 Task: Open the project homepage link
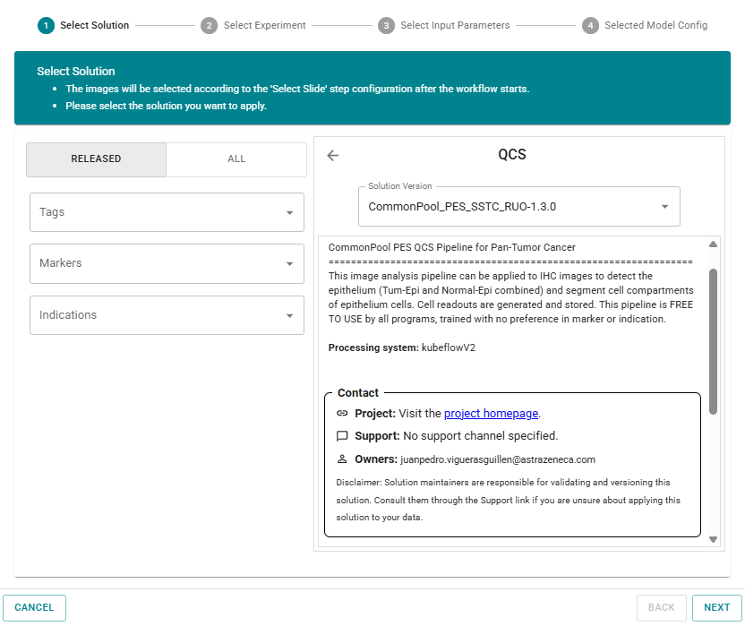pyautogui.click(x=491, y=414)
